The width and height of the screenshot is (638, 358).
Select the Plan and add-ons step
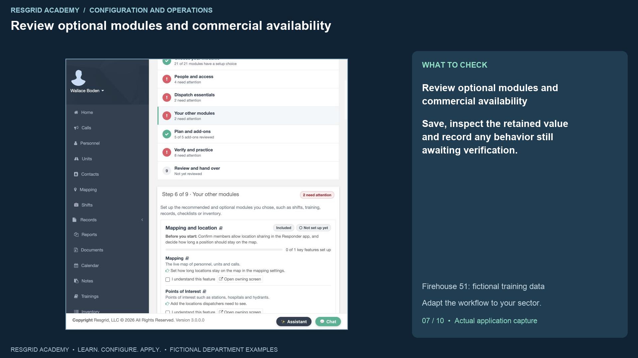pos(248,134)
